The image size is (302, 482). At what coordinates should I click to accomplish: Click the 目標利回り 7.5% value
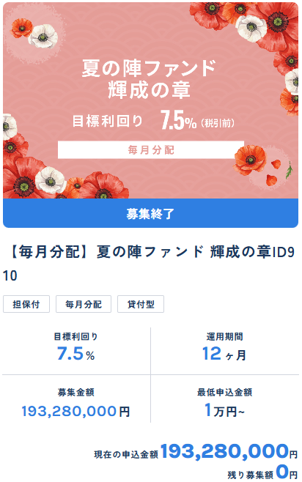pyautogui.click(x=75, y=354)
